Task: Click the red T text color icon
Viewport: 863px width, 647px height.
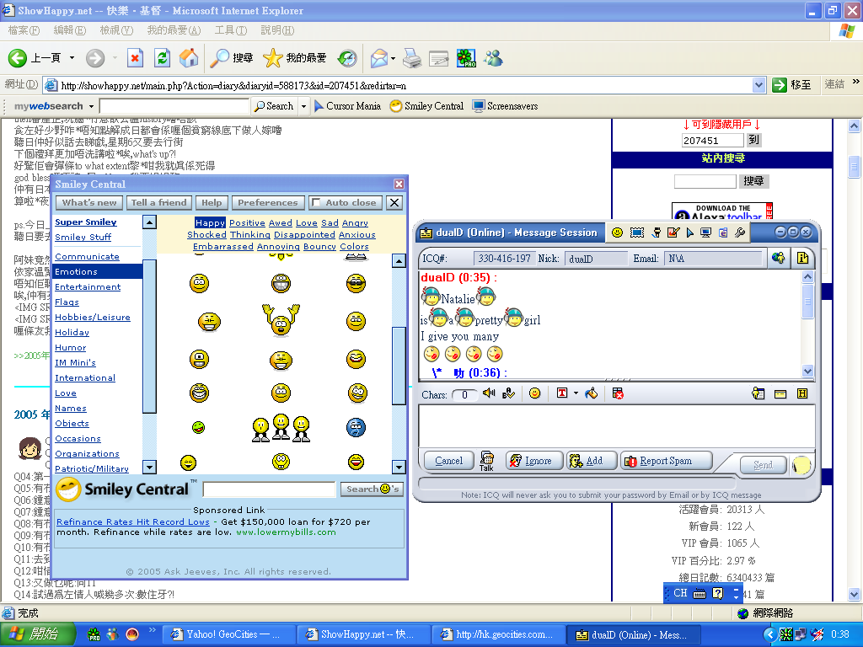Action: click(562, 393)
